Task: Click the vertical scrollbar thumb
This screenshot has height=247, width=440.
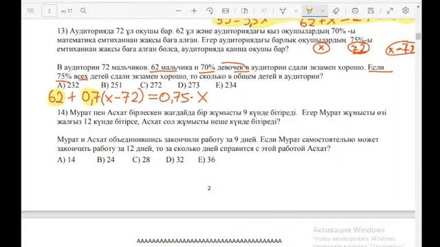Action: pos(418,36)
